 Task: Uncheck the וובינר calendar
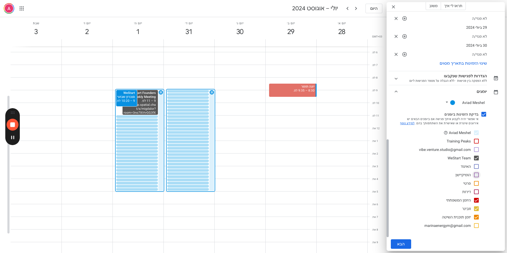tap(476, 209)
